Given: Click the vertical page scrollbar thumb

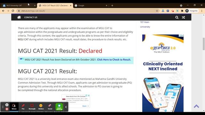Looking at the screenshot, I should (204, 44).
